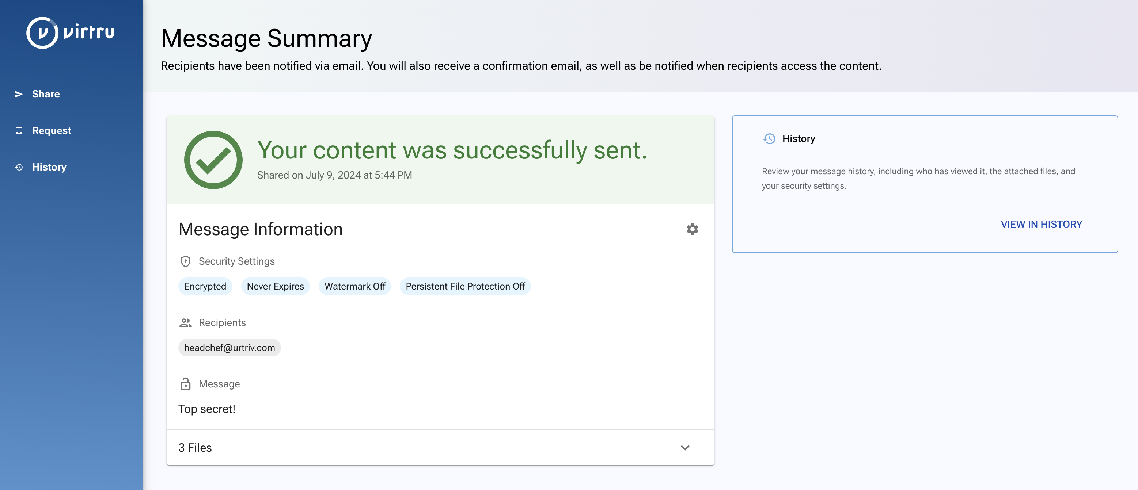Click the VIEW IN HISTORY link
1138x490 pixels.
pos(1041,224)
